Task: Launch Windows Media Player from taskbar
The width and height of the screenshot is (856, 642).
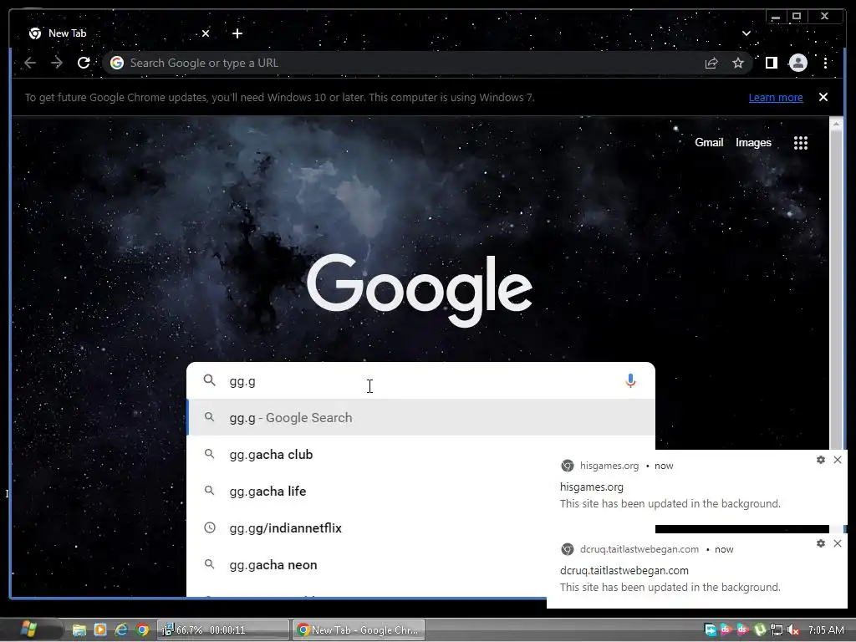Action: pyautogui.click(x=100, y=630)
